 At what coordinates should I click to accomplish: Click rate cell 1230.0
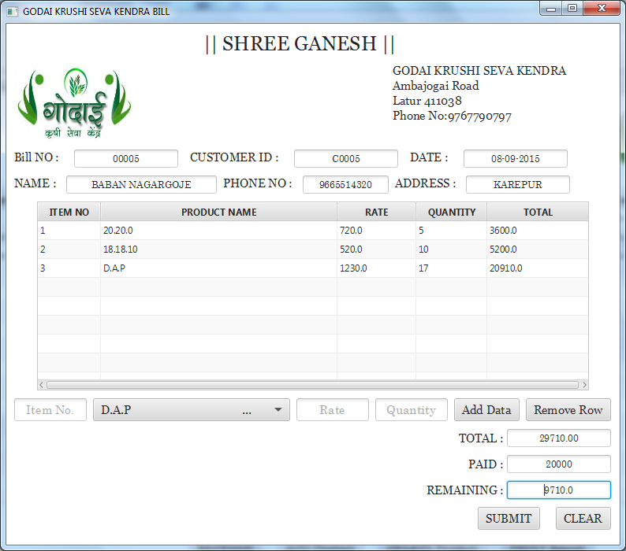(377, 268)
